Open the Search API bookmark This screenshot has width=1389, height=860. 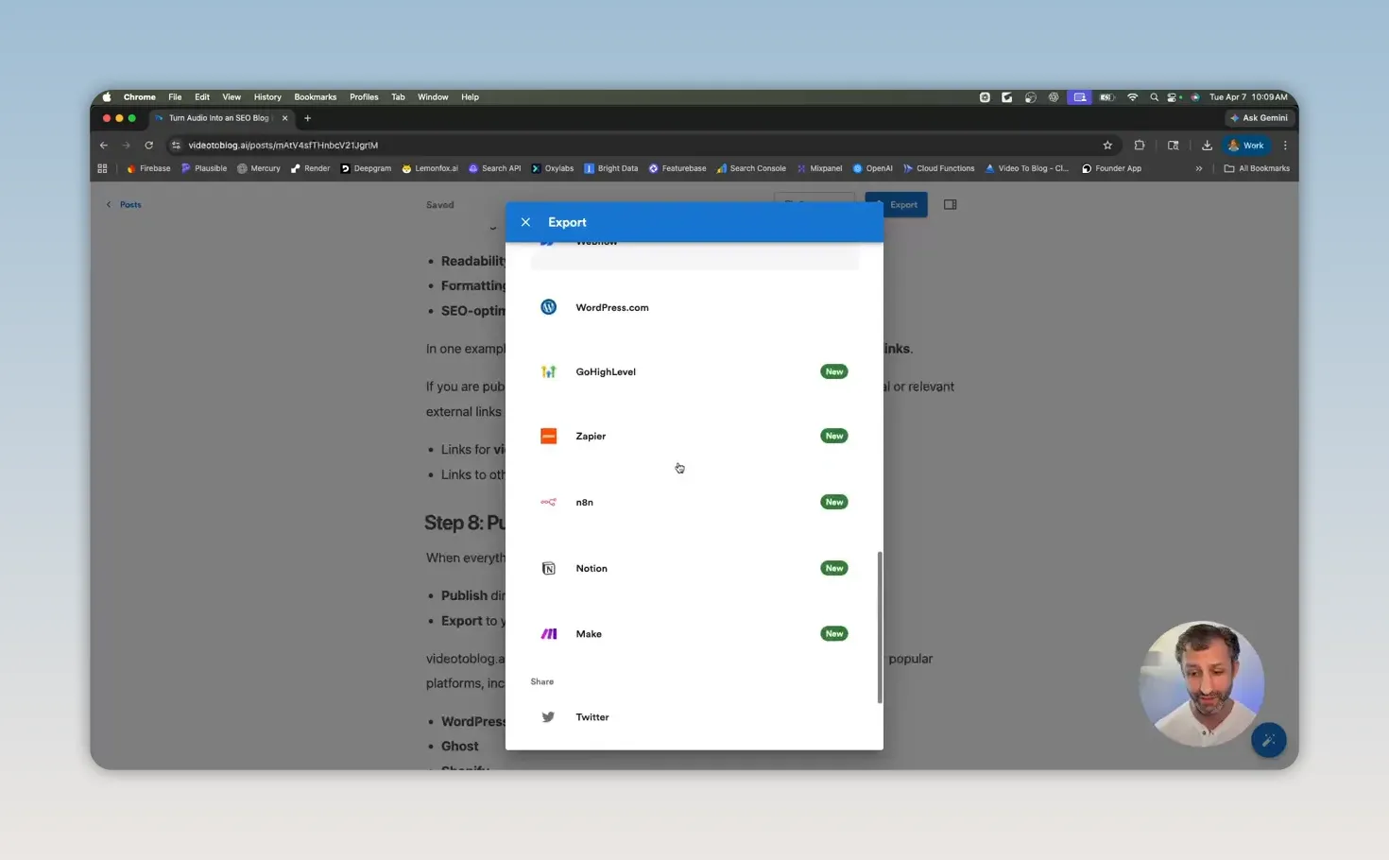[495, 168]
